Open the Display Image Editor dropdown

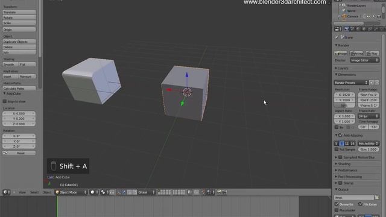364,60
